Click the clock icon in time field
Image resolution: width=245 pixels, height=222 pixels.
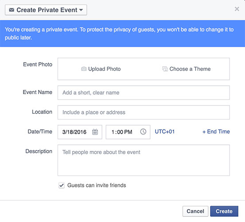[143, 132]
